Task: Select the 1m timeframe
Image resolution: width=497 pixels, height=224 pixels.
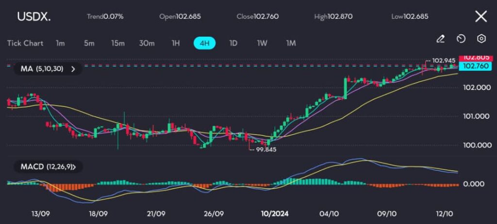Action: [60, 43]
